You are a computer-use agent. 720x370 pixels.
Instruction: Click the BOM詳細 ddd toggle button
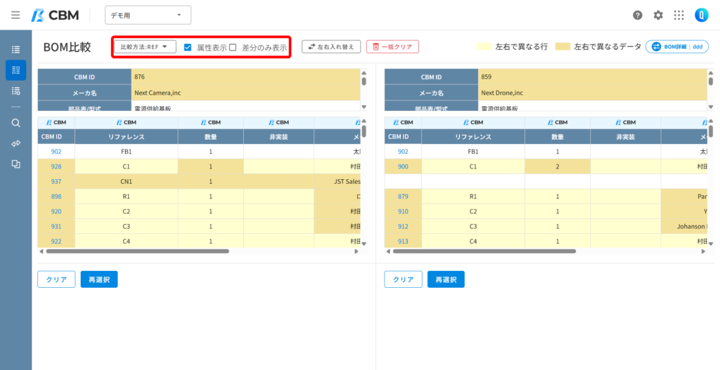[677, 47]
